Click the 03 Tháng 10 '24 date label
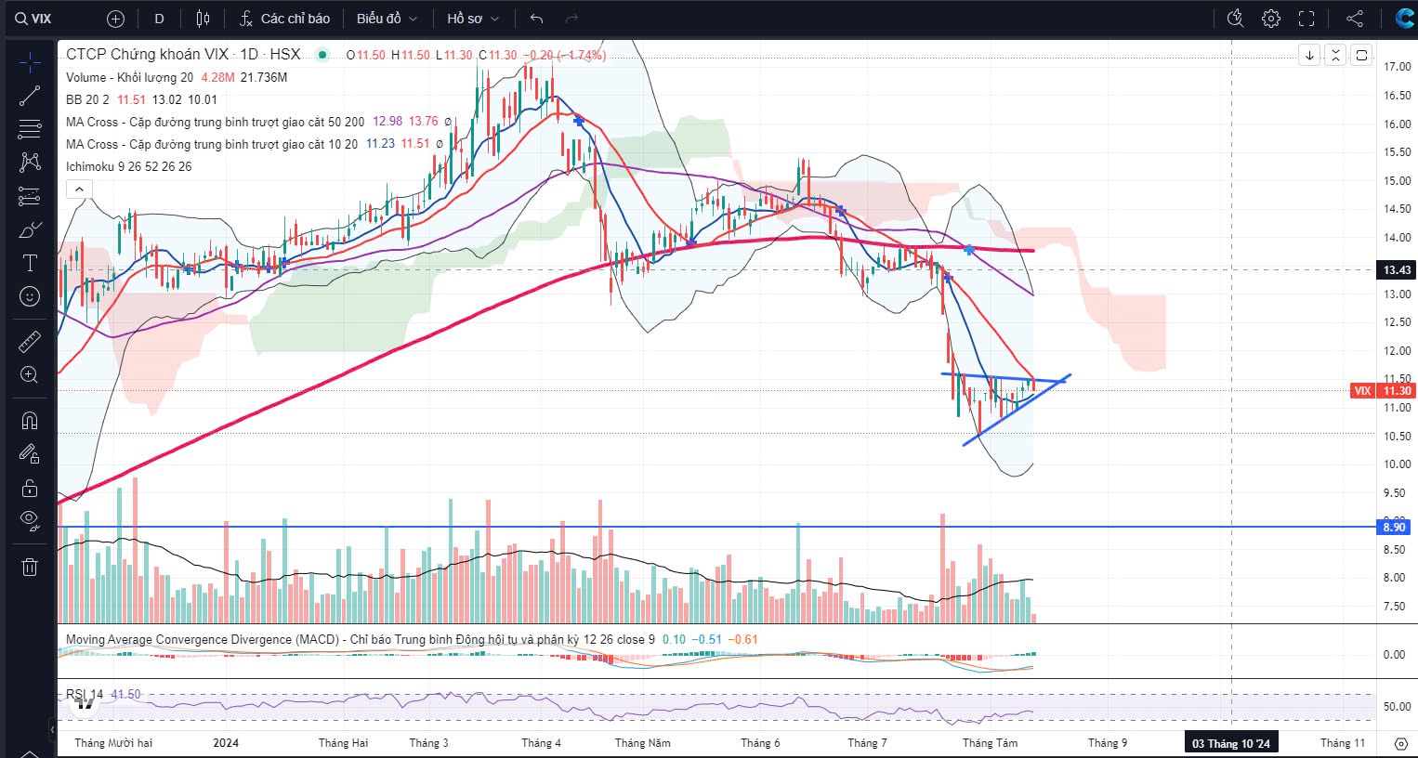This screenshot has height=758, width=1418. 1231,743
